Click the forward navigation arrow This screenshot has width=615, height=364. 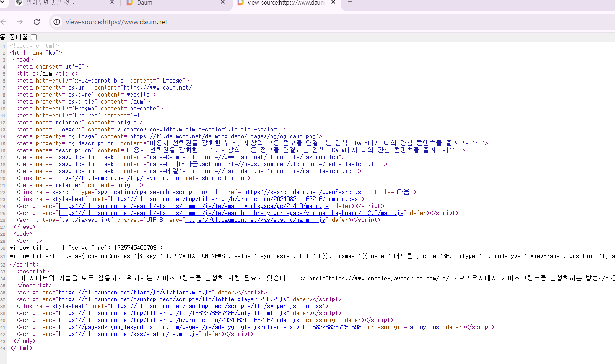click(20, 22)
